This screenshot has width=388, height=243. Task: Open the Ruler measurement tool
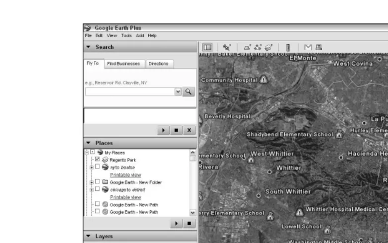[x=288, y=47]
